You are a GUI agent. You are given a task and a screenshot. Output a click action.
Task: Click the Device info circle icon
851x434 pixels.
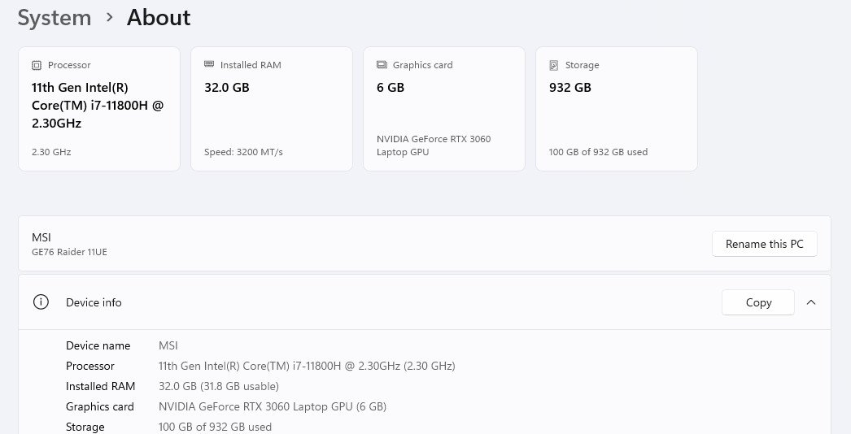pos(41,302)
